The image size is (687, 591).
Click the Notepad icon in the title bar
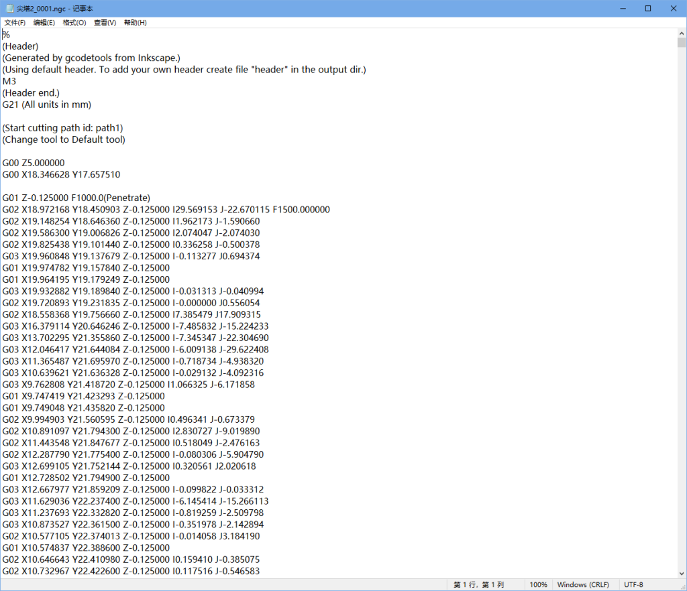tap(7, 8)
